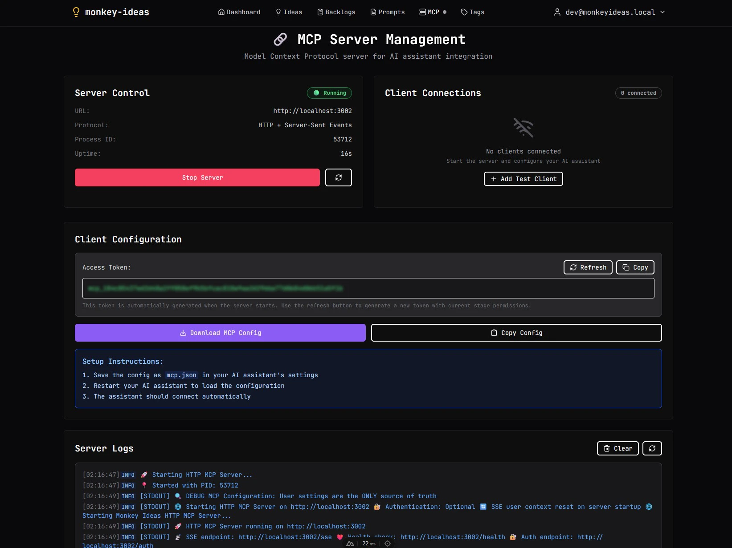
Task: Click the Add Test Client button
Action: click(523, 179)
